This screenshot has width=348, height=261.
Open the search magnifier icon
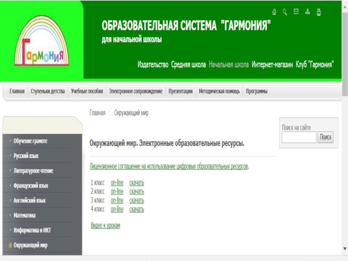click(x=285, y=12)
